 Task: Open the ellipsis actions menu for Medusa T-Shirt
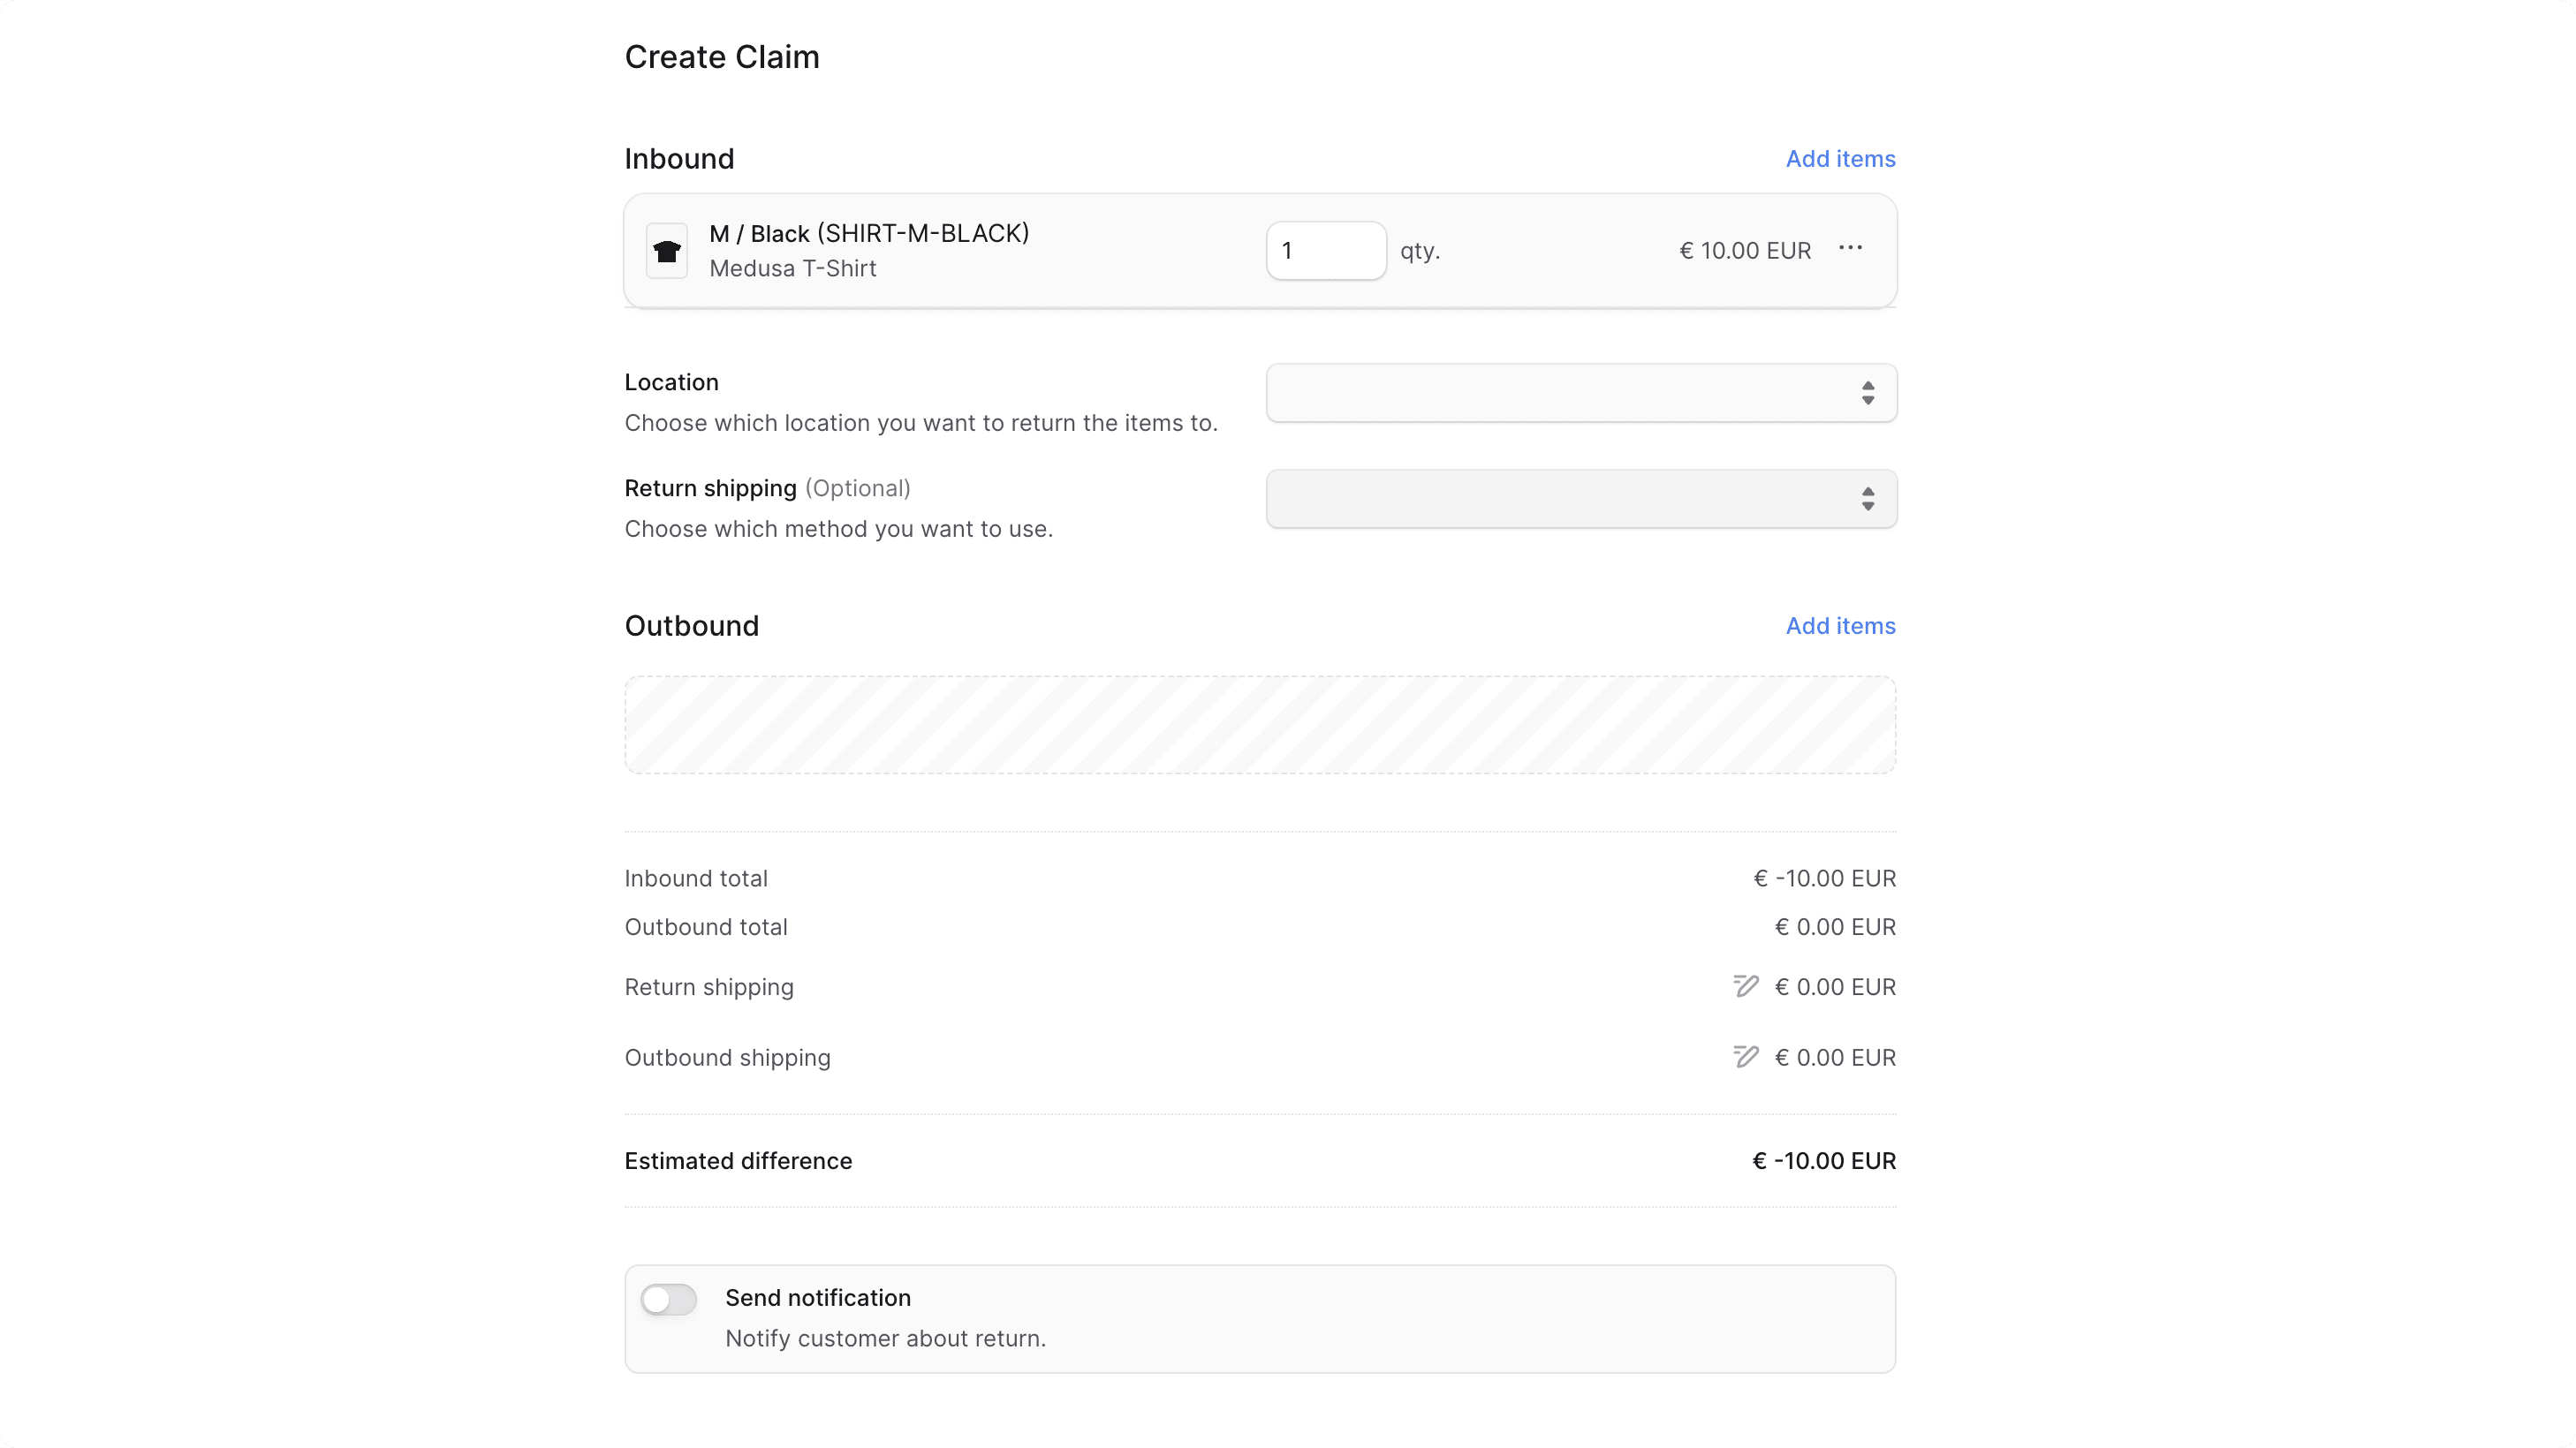click(x=1850, y=249)
